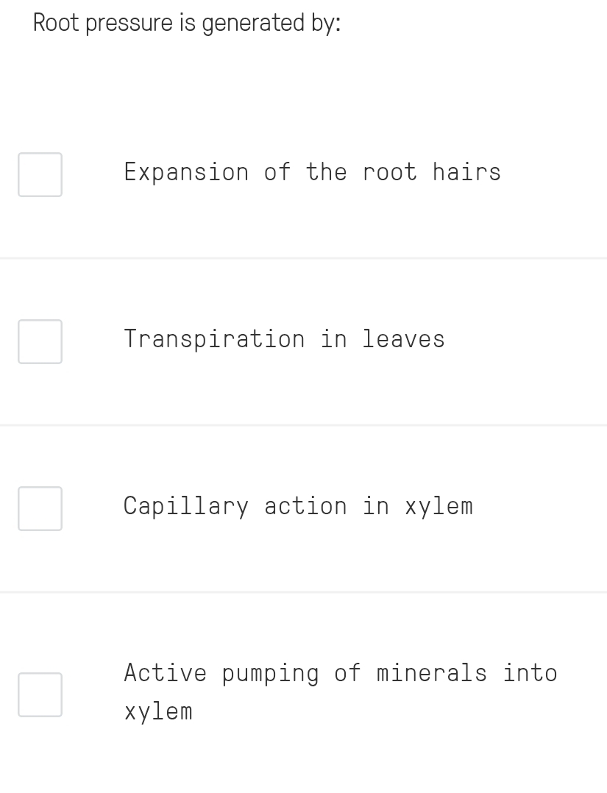This screenshot has width=607, height=793.
Task: Check the box for Active pumping of minerals into xylem
Action: [40, 694]
